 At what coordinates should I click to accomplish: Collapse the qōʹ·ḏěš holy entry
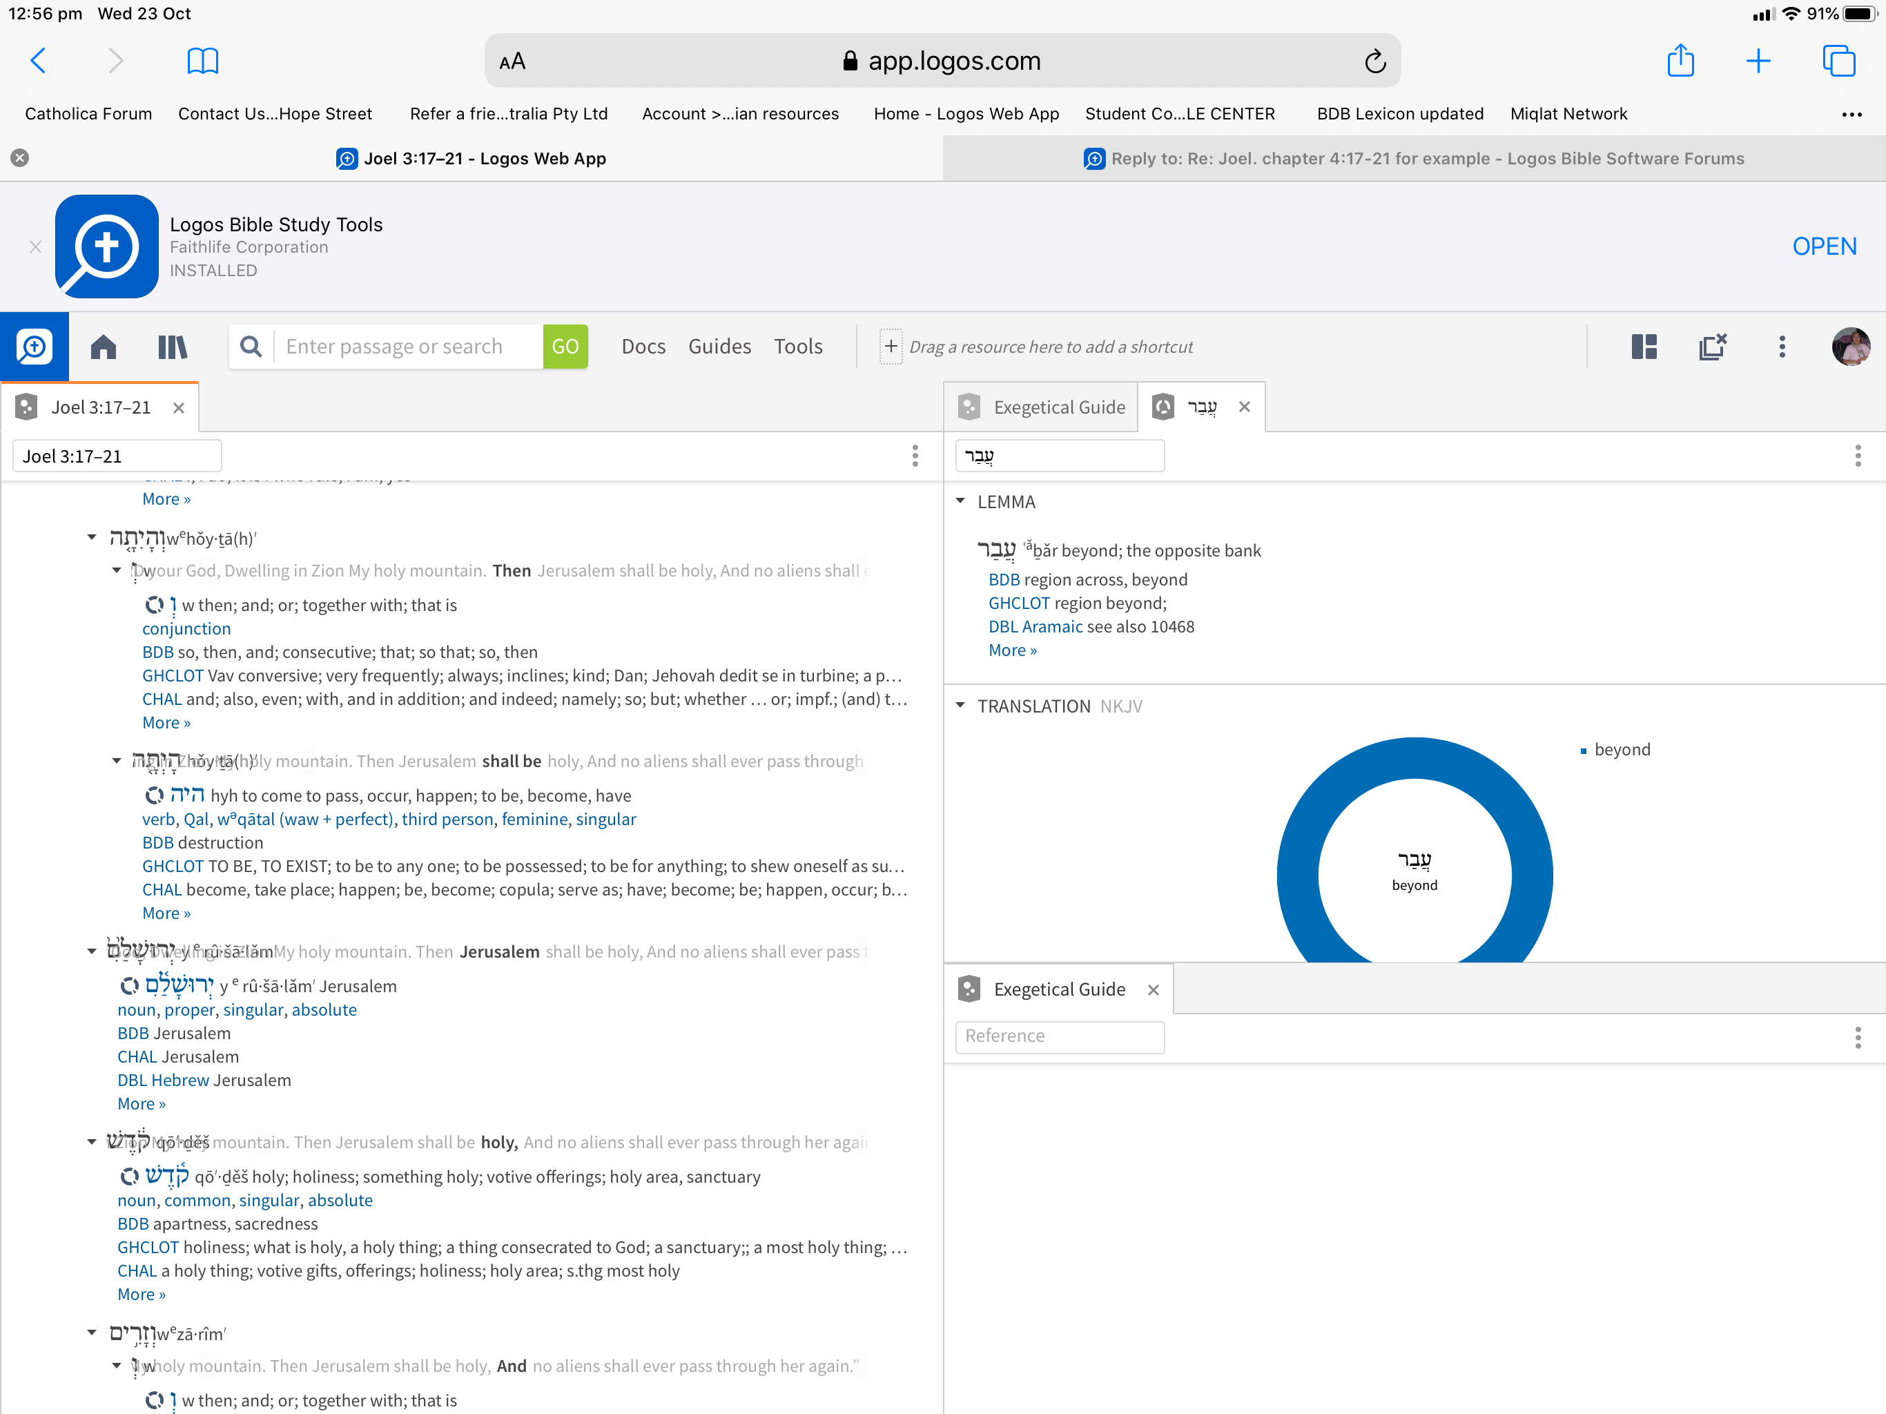tap(91, 1141)
